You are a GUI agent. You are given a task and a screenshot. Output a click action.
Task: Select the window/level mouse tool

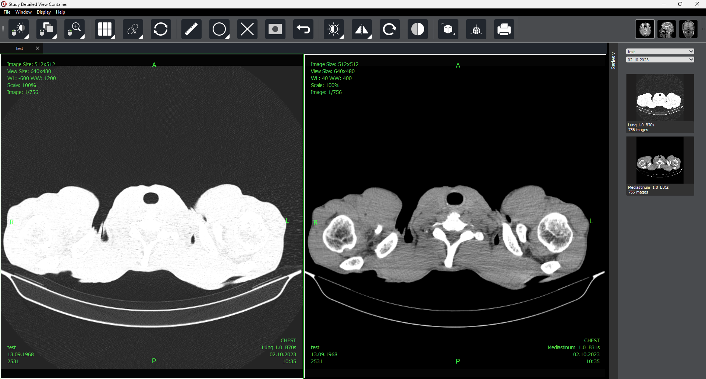click(18, 29)
